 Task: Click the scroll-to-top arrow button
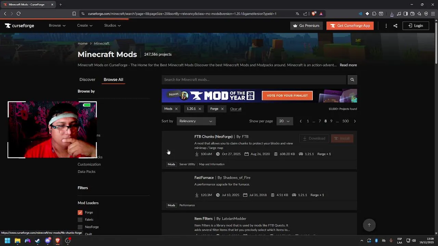click(x=369, y=225)
